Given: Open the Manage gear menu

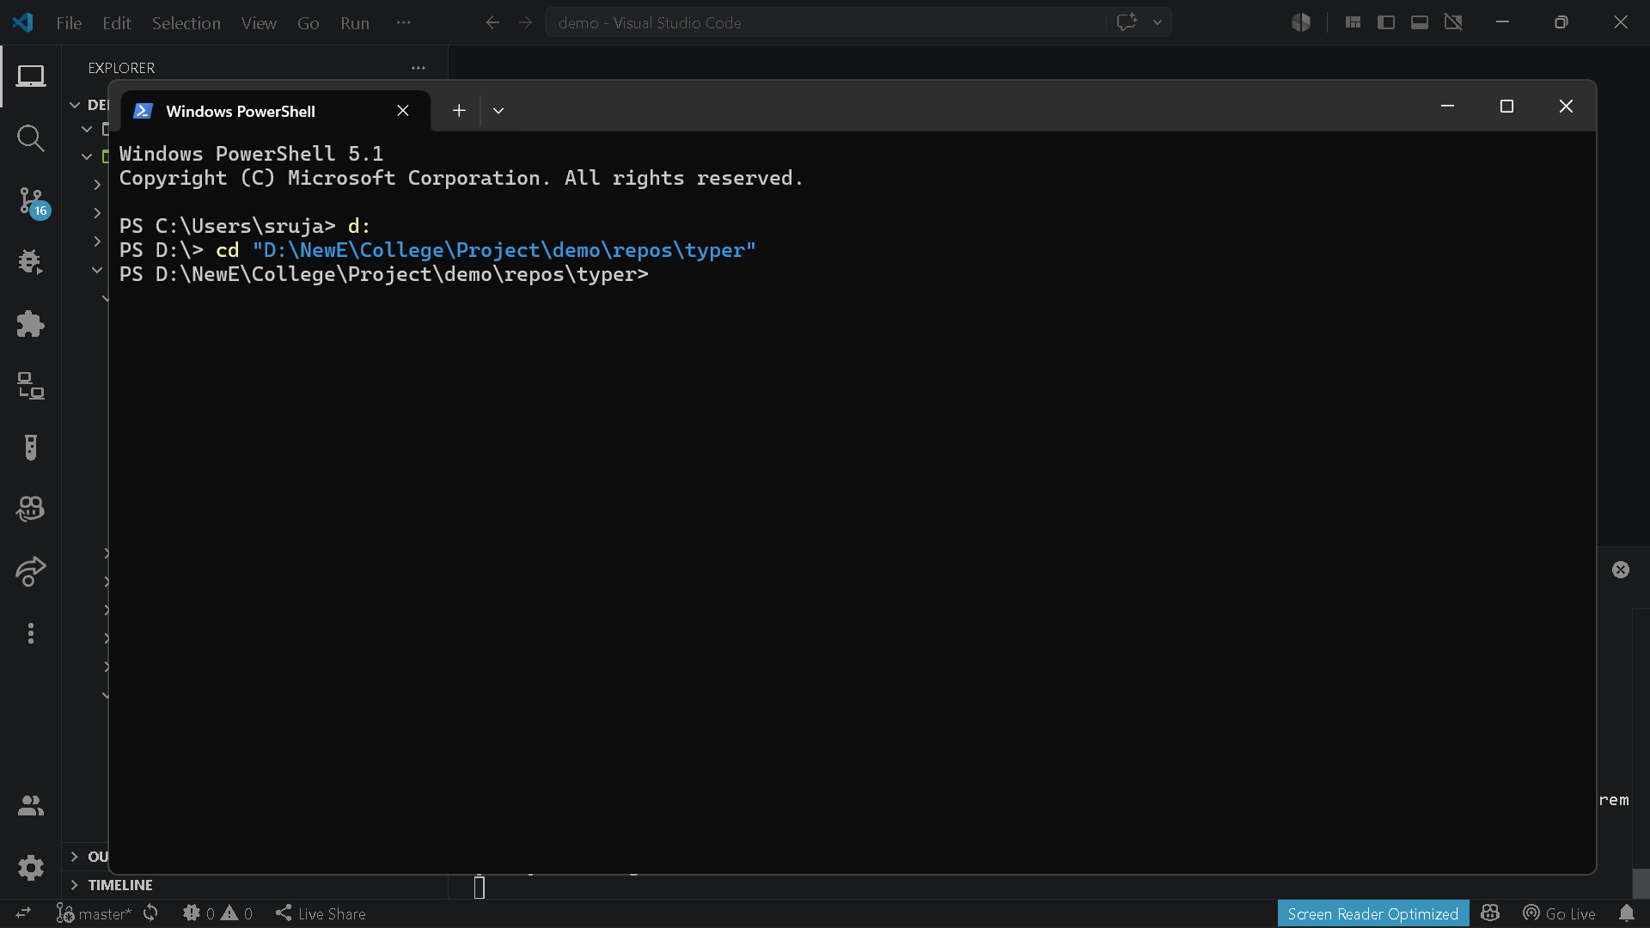Looking at the screenshot, I should pos(31,868).
